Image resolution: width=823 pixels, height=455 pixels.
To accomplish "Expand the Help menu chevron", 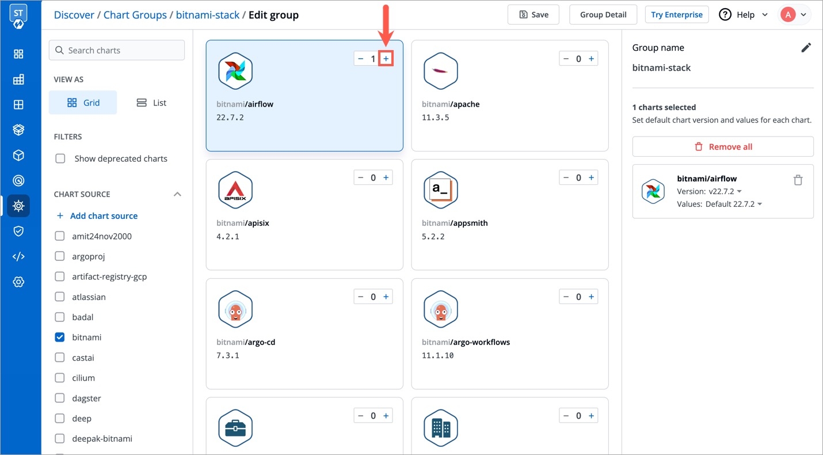I will [x=765, y=14].
